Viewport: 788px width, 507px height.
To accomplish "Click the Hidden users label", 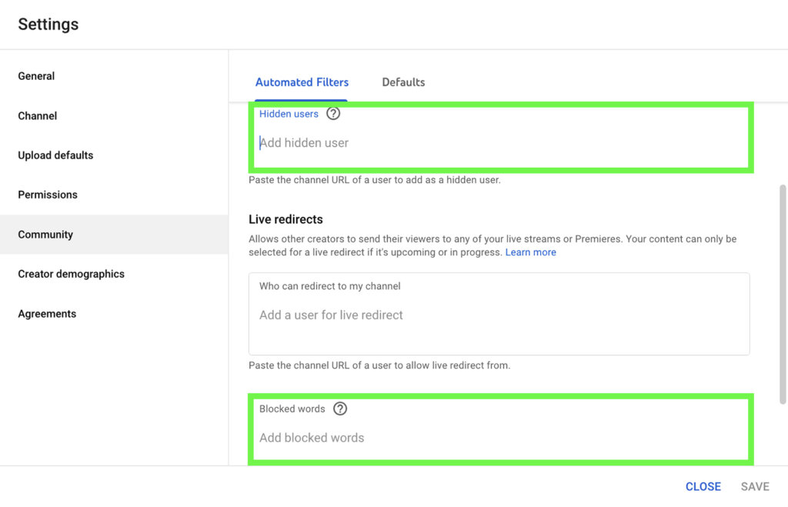I will pyautogui.click(x=289, y=113).
